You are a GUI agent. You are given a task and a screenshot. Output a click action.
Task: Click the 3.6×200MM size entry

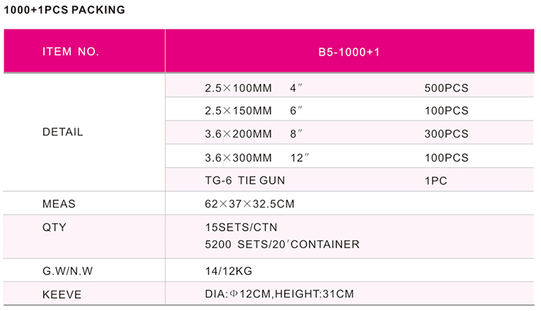pos(238,134)
